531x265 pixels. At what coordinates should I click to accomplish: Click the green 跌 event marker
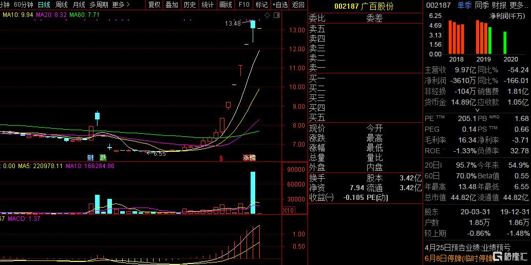(x=103, y=157)
